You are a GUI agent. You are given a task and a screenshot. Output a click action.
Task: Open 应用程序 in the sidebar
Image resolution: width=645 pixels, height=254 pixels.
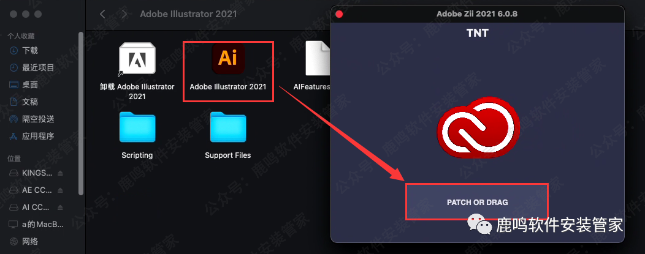coord(38,136)
